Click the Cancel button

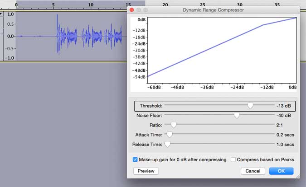click(x=253, y=171)
